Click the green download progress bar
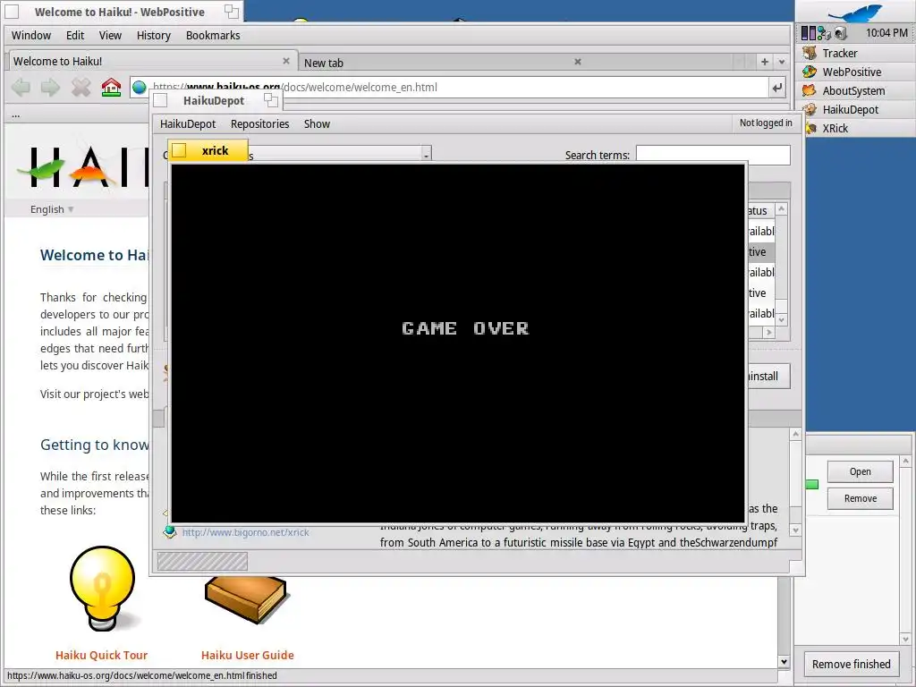Screen dimensions: 916x687 (812, 484)
